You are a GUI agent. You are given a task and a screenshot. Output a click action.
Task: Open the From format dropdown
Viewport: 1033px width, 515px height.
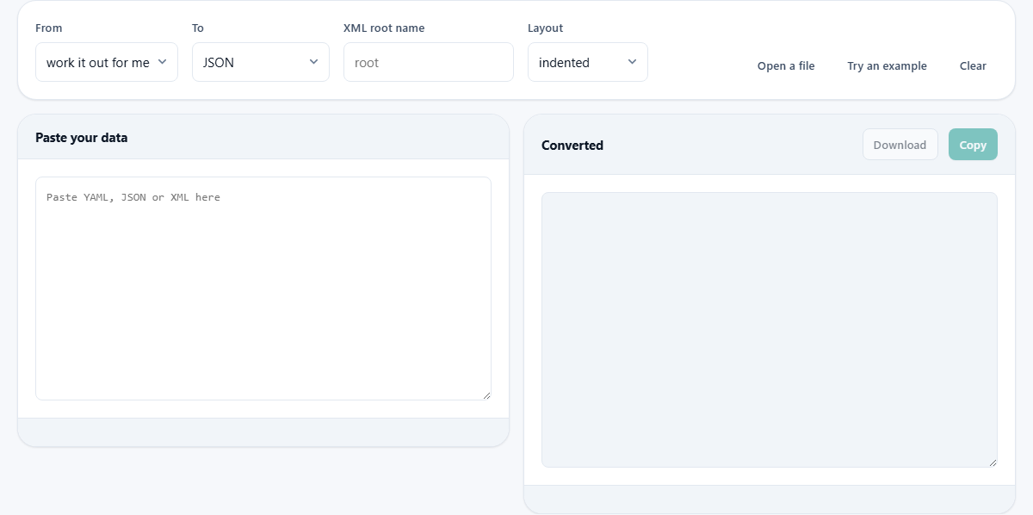107,62
